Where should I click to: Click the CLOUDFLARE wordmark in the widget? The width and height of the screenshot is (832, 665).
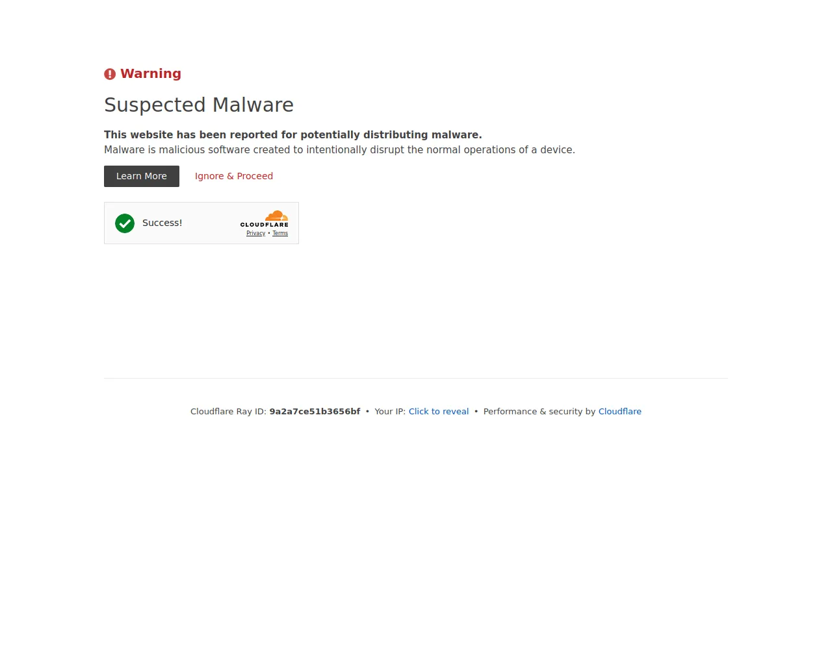pyautogui.click(x=265, y=225)
